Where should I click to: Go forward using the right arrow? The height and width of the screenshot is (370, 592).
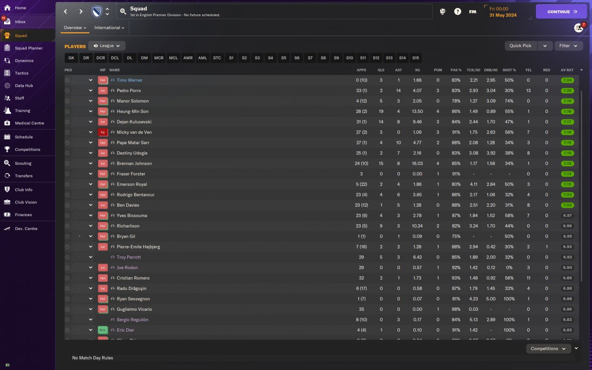[81, 12]
